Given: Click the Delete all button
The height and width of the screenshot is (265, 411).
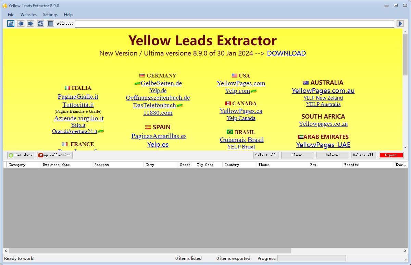Looking at the screenshot, I should (x=363, y=155).
